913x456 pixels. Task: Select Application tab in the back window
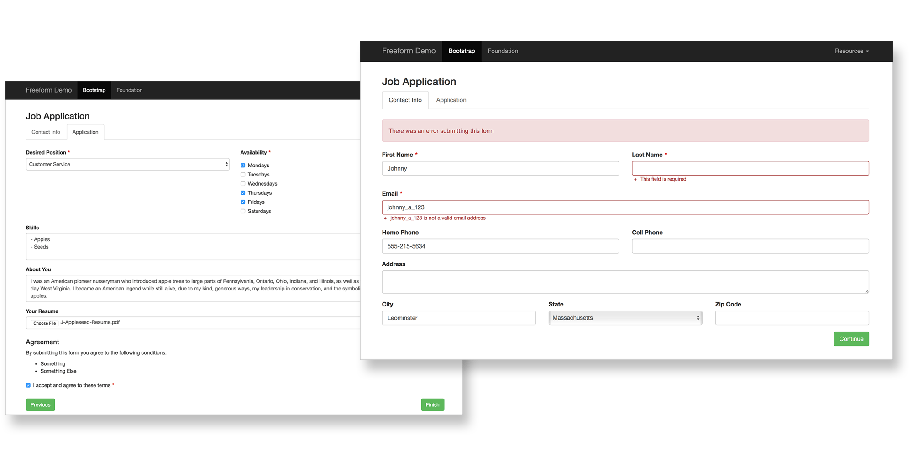click(85, 132)
